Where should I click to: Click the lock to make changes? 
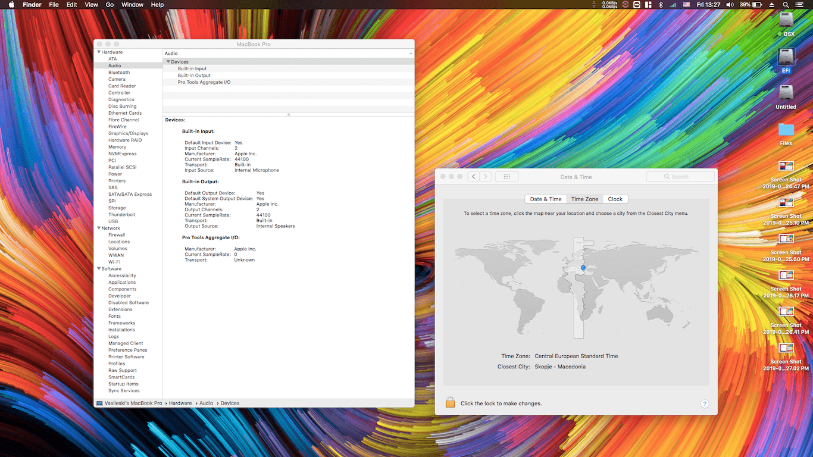tap(451, 403)
